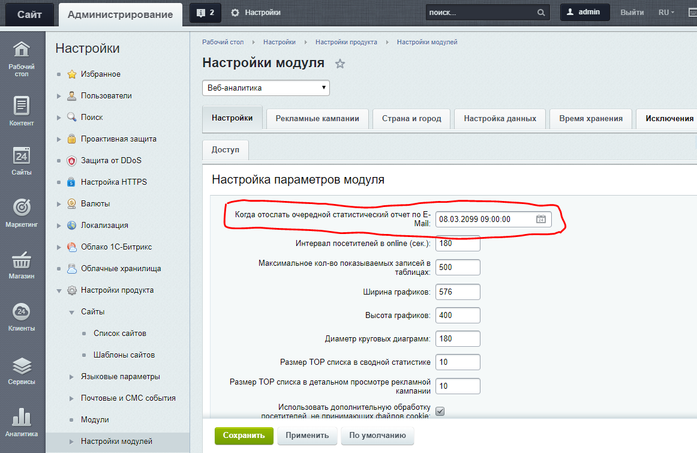The width and height of the screenshot is (697, 453).
Task: Switch to Рекламные кампании tab
Action: 317,119
